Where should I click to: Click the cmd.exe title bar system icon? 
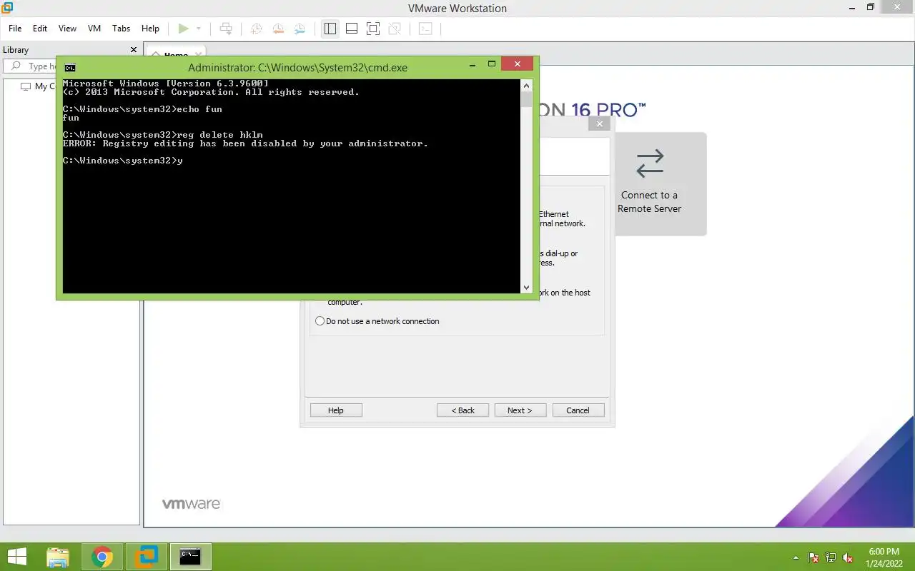[70, 68]
